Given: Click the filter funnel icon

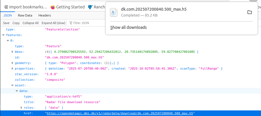Looking at the screenshot, I should tap(70, 23).
